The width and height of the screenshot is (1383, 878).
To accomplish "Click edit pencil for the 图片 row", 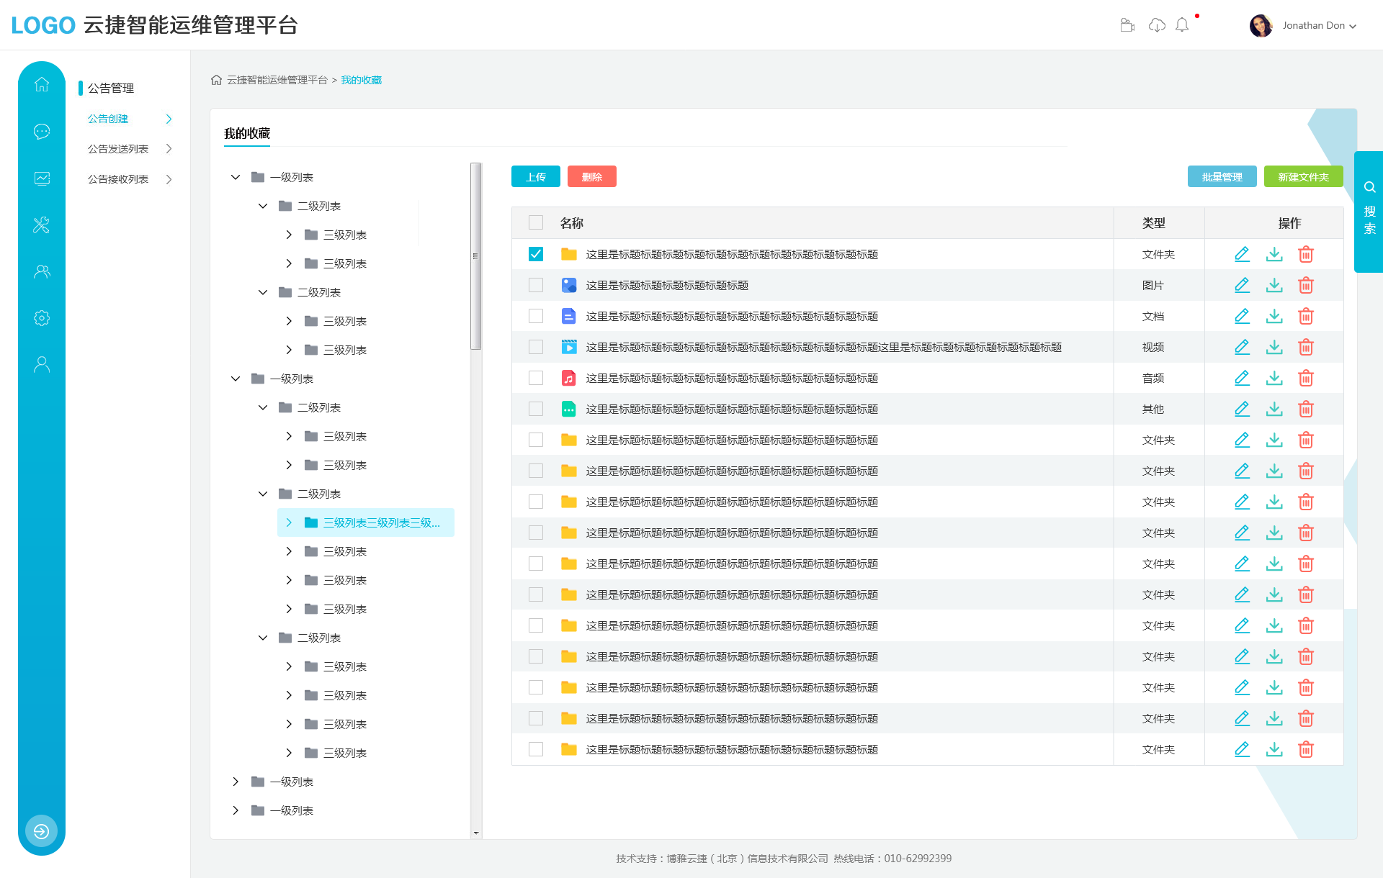I will [1242, 285].
